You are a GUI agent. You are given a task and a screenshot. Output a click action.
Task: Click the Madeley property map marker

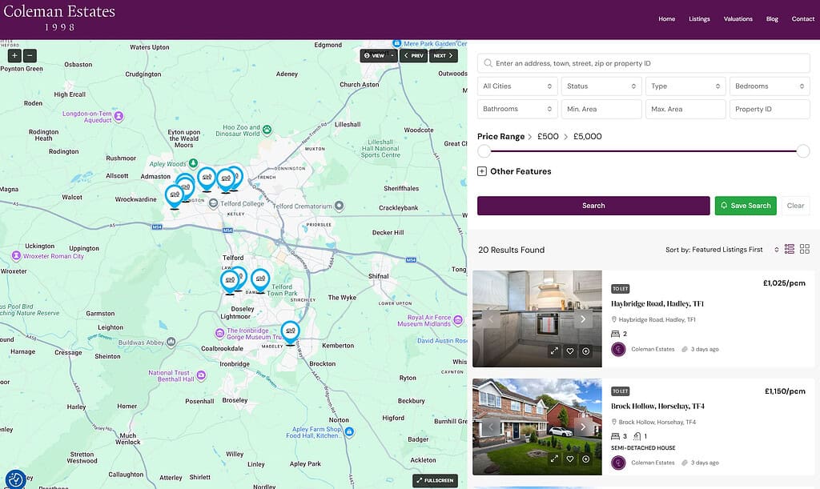coord(290,333)
